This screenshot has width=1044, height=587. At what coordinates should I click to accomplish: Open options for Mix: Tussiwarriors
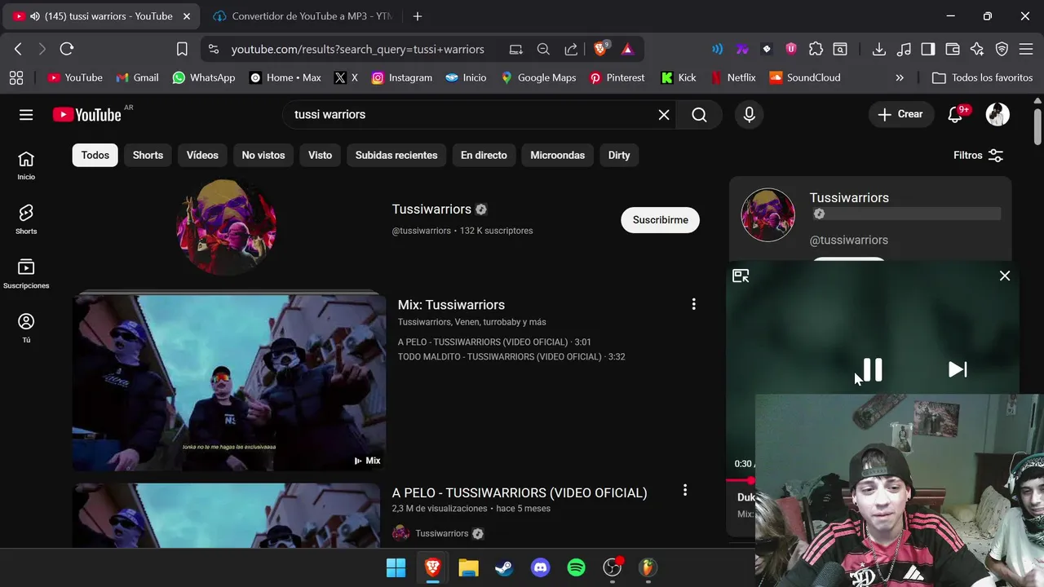[x=693, y=304]
